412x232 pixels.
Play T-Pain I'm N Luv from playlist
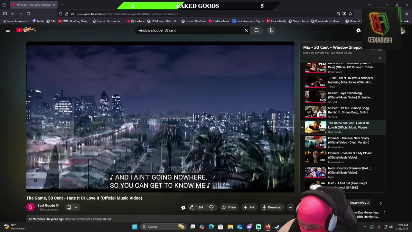pos(342,82)
